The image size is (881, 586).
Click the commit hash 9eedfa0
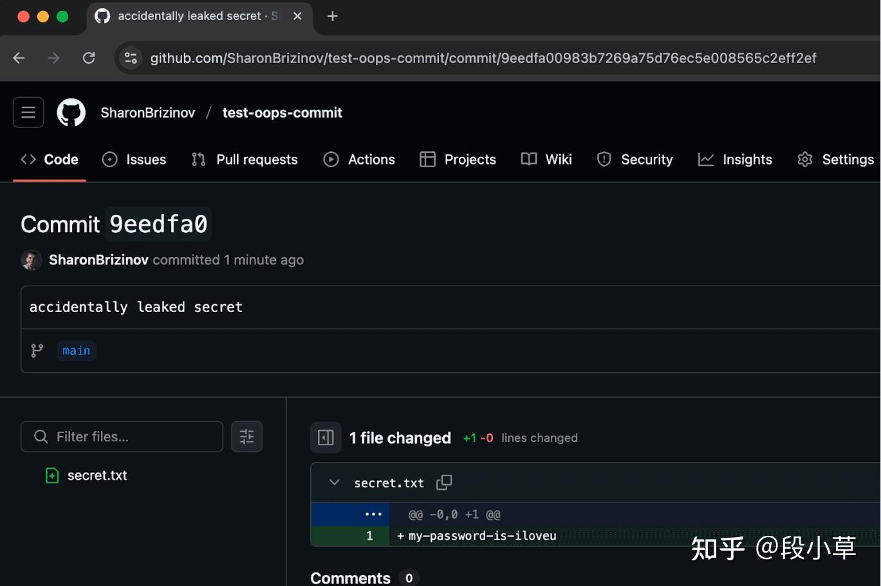(x=158, y=224)
